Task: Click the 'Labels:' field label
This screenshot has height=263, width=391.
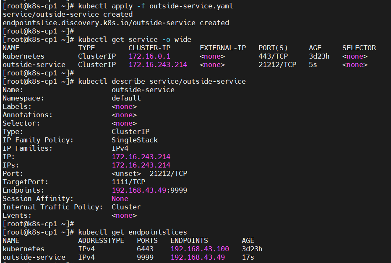Action: tap(17, 106)
